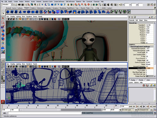Click the lit-lights bulb icon in stereo viewport toolbar

click(x=50, y=19)
